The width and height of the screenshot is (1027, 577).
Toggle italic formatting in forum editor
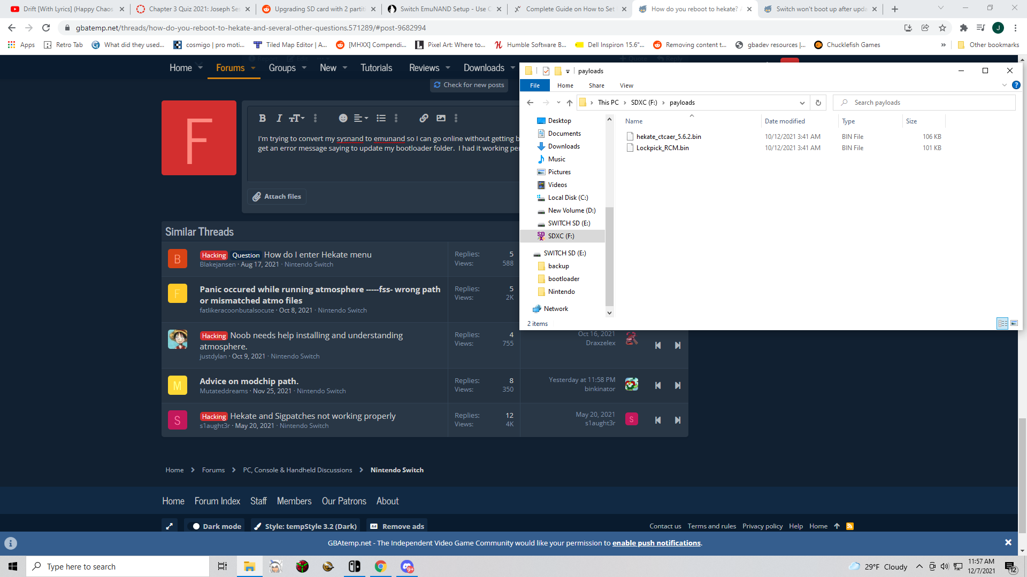click(279, 118)
